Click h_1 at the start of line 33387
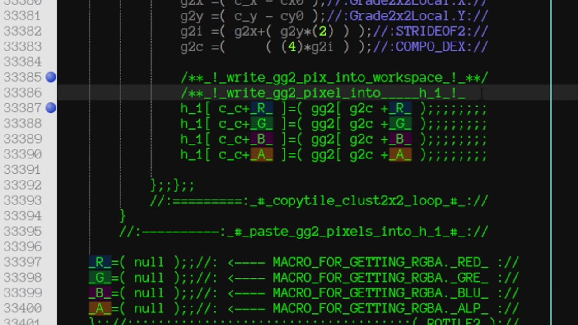Image resolution: width=578 pixels, height=325 pixels. click(191, 108)
